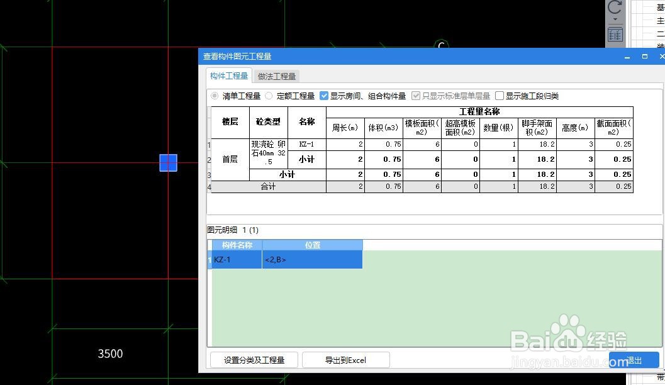Image resolution: width=665 pixels, height=385 pixels.
Task: Enable 显示施工段归类
Action: point(500,96)
